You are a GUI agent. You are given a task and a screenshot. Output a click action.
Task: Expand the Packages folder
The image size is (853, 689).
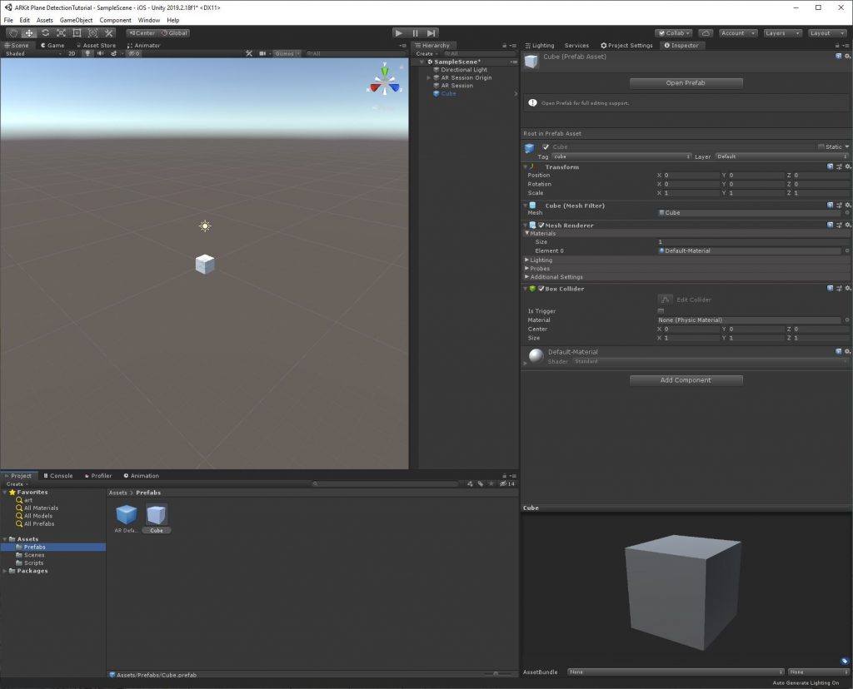pos(5,571)
